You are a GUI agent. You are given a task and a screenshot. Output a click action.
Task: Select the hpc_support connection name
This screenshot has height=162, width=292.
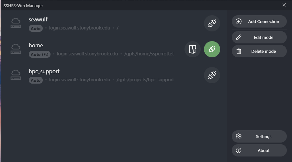[x=44, y=72]
